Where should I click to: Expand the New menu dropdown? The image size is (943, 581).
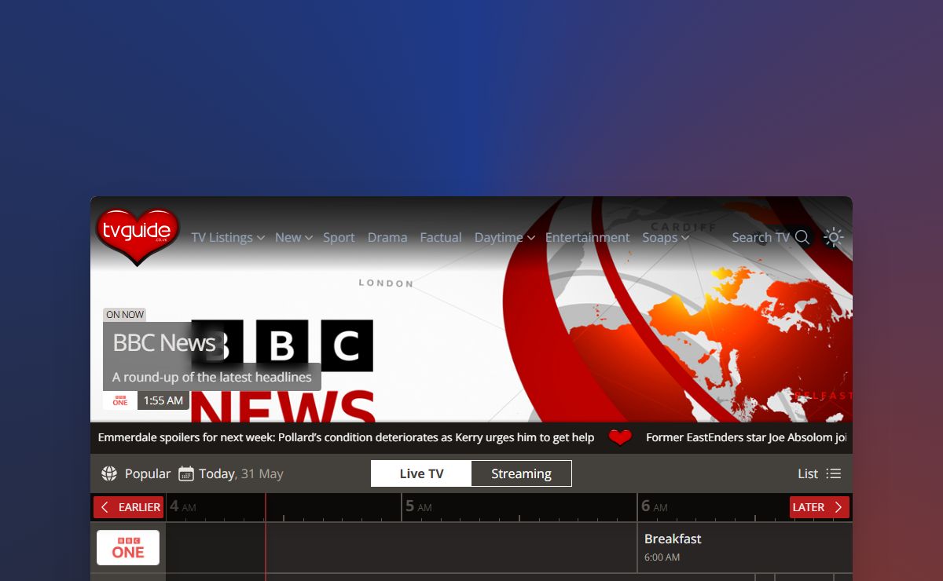coord(294,237)
